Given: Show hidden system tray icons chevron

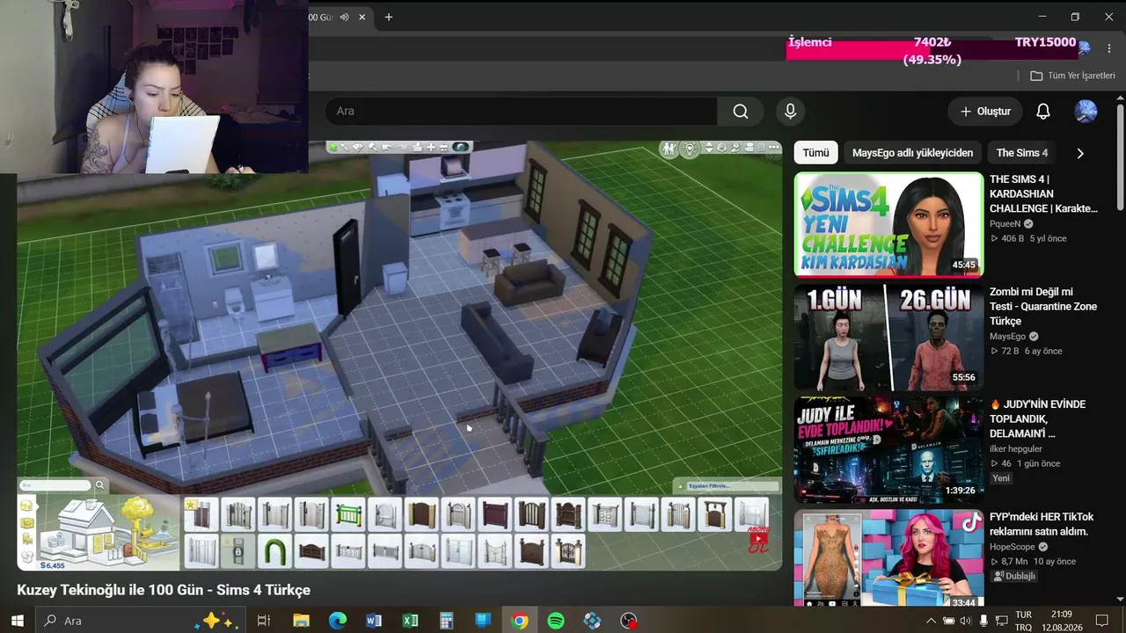Looking at the screenshot, I should pos(932,621).
